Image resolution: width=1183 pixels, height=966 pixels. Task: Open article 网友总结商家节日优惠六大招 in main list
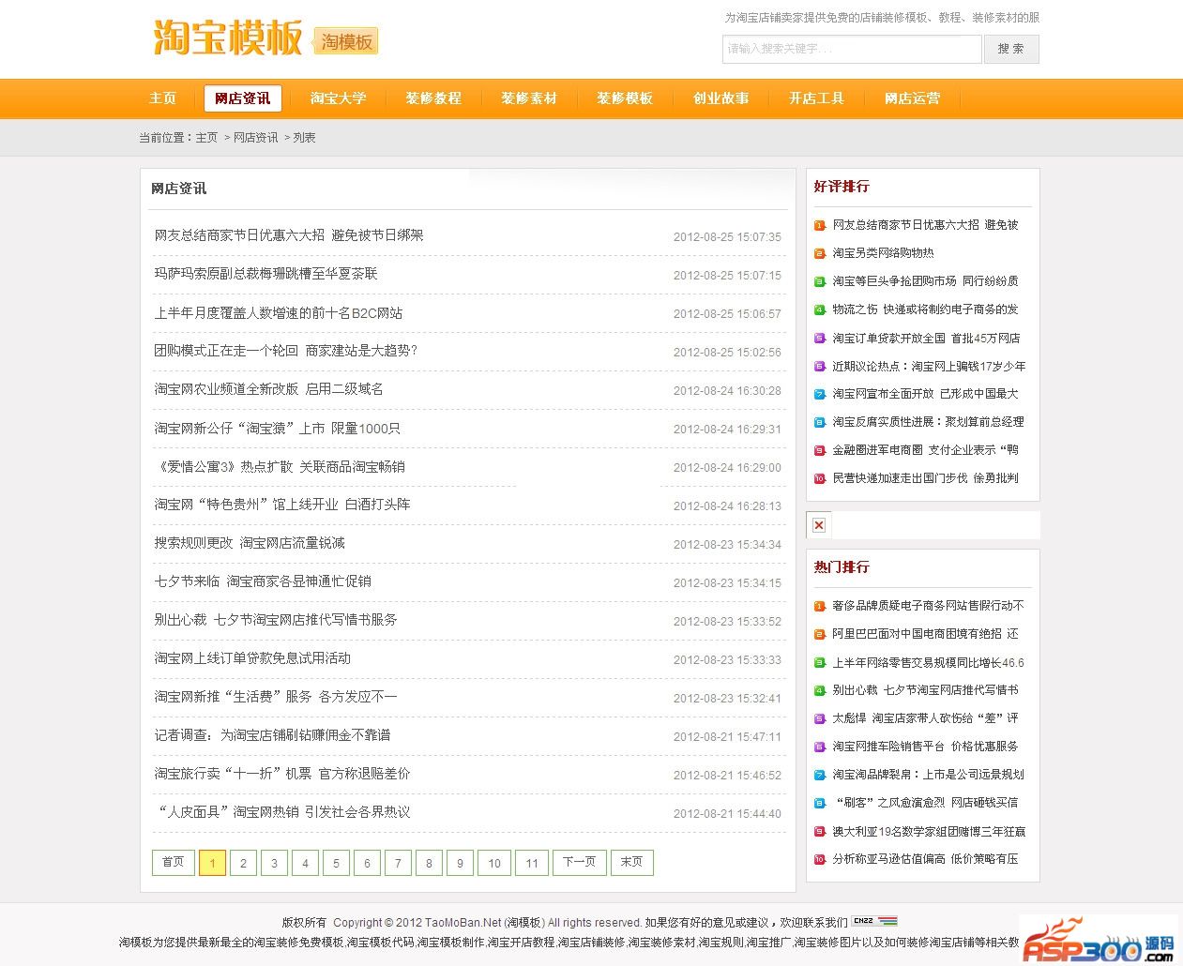289,235
